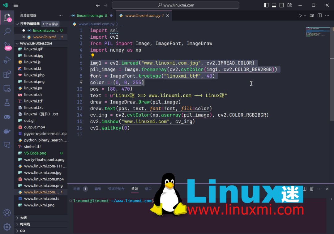Select the 终端 terminal tab
Screen dimensions: 334x234
[135, 189]
